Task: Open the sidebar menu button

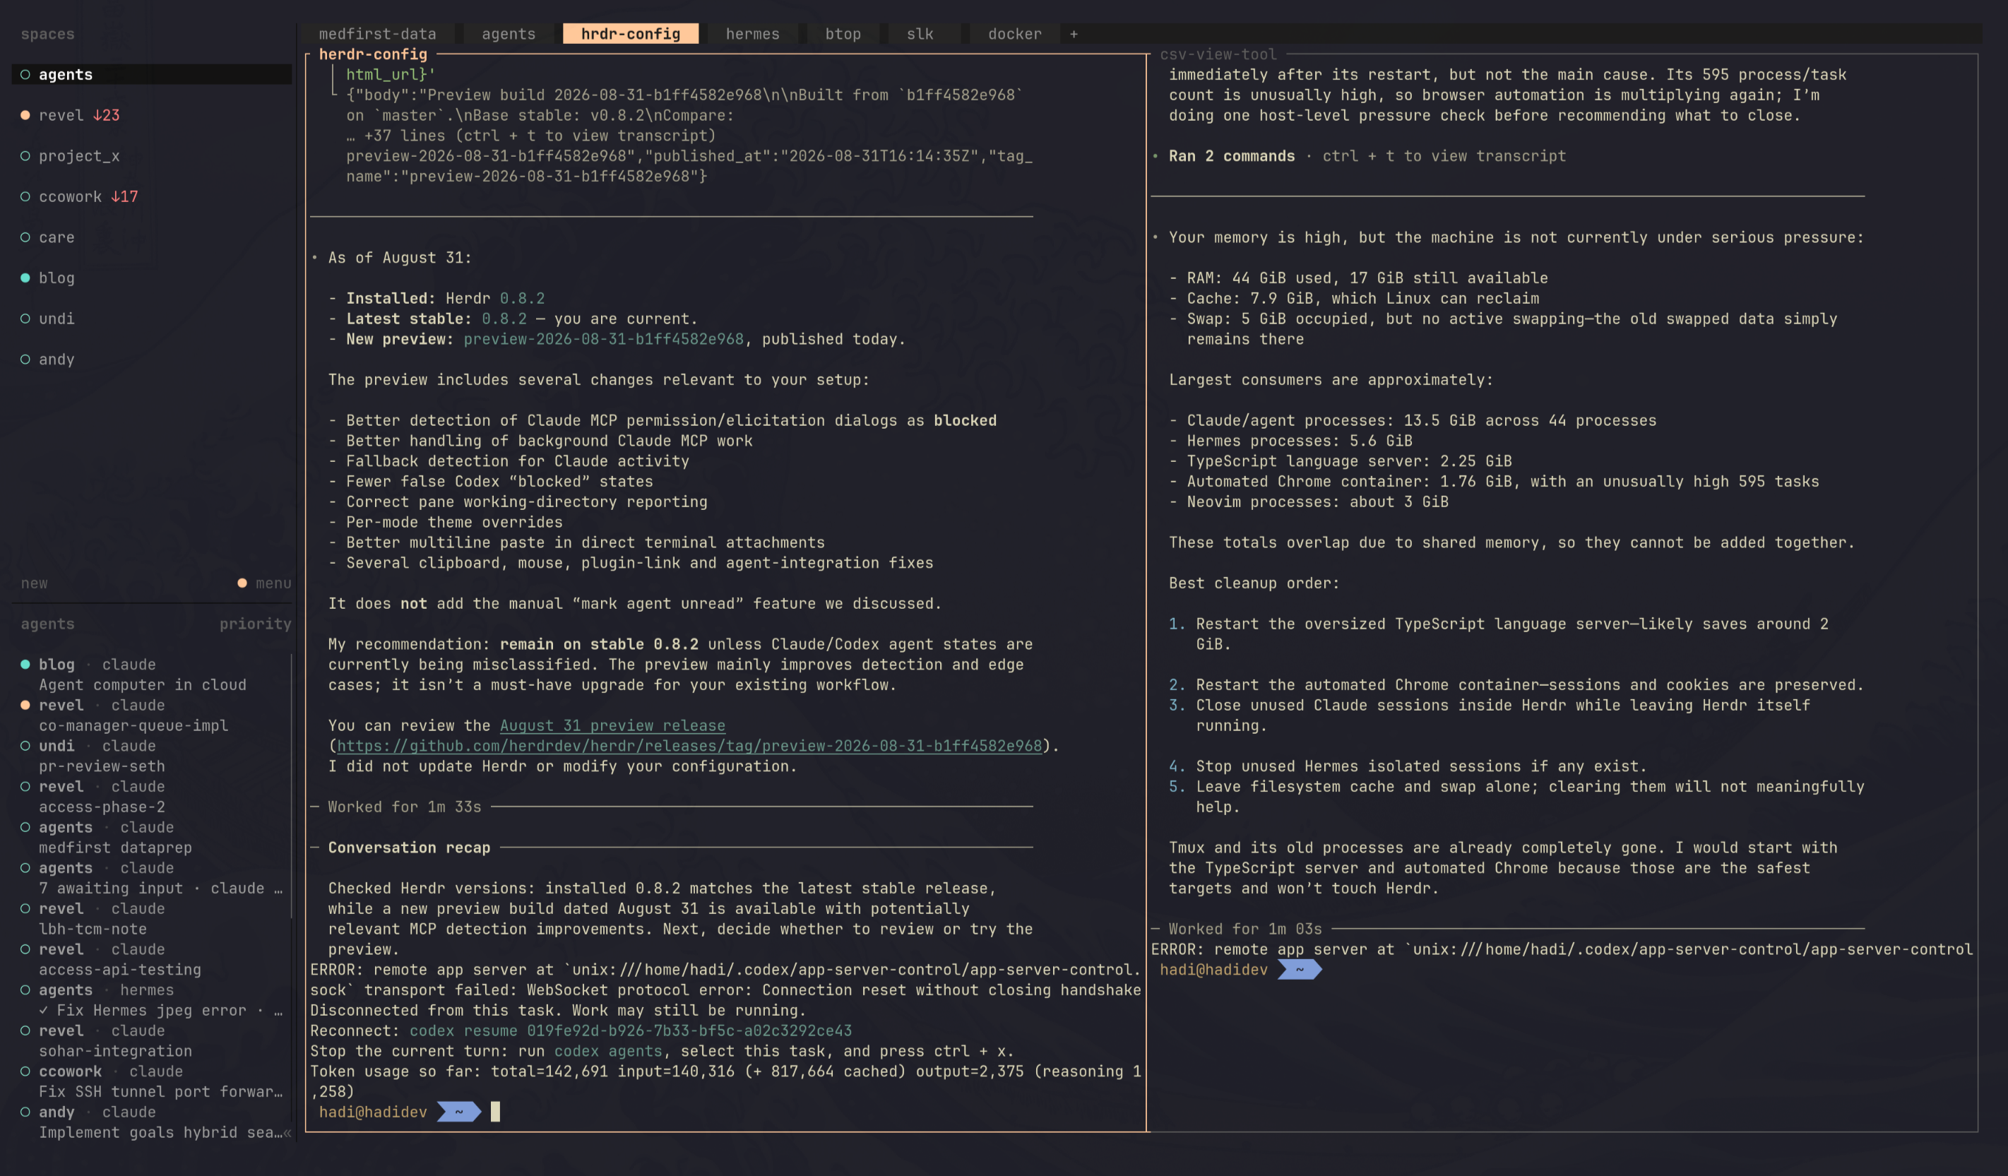Action: coord(273,583)
